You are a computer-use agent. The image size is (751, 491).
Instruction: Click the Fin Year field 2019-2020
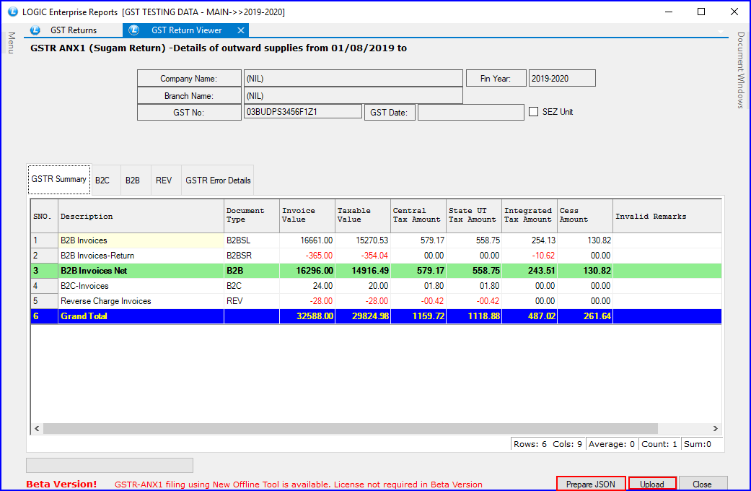point(562,79)
